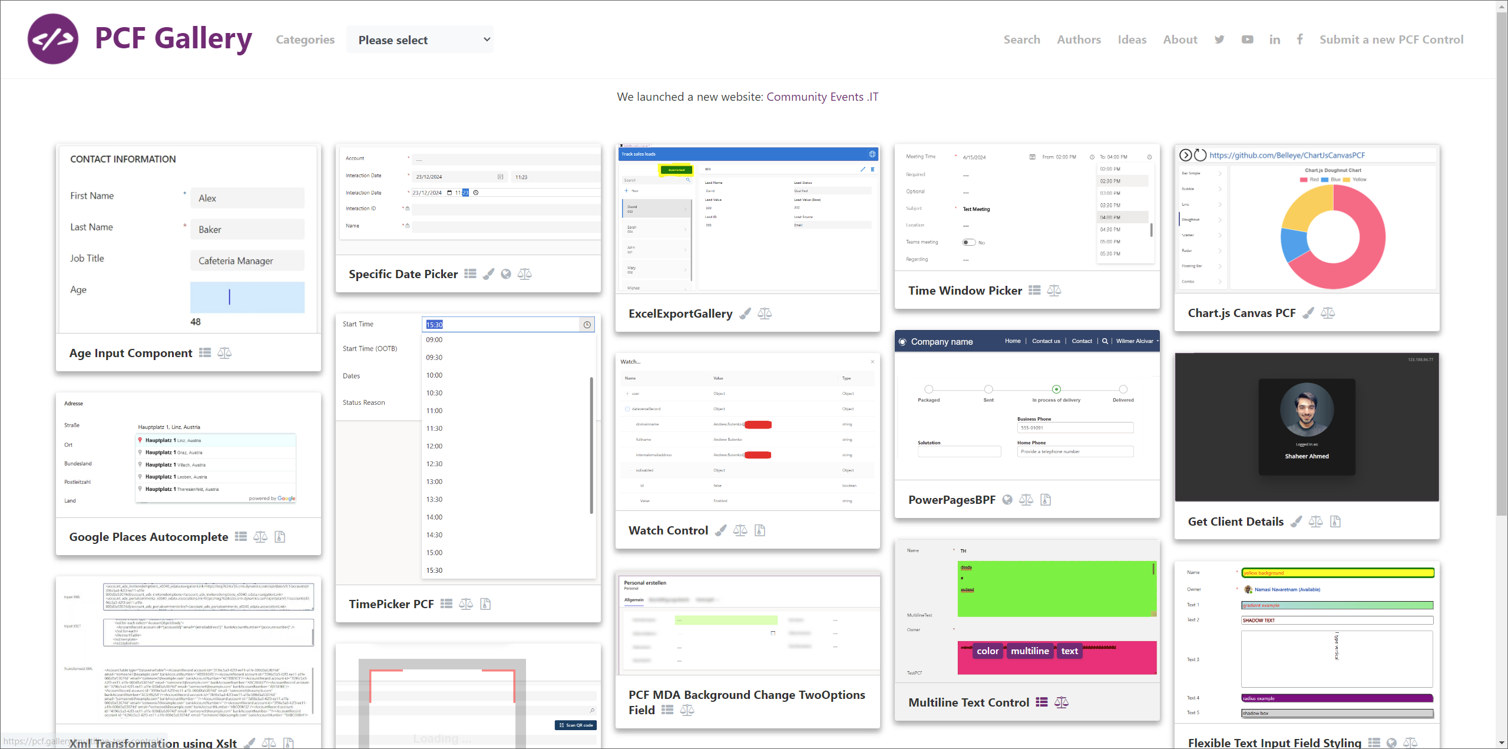
Task: Open the Chart.js Canvas PCF title link
Action: 1242,313
